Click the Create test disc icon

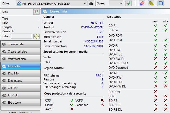click(x=4, y=52)
